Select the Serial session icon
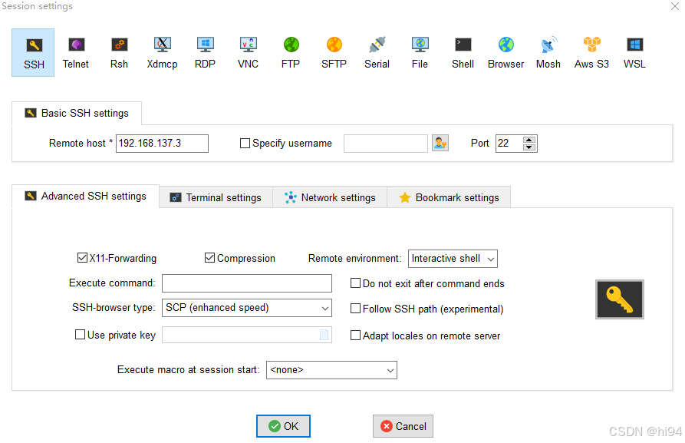The image size is (685, 443). (x=377, y=52)
